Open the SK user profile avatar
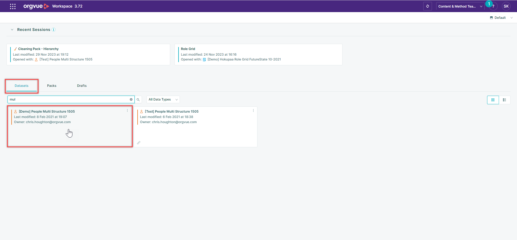517x240 pixels. pyautogui.click(x=506, y=6)
